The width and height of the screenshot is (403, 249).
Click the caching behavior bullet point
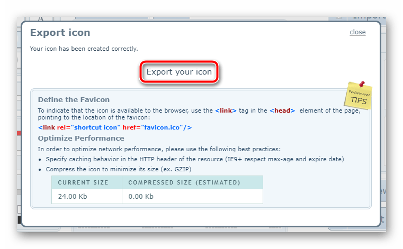(194, 159)
